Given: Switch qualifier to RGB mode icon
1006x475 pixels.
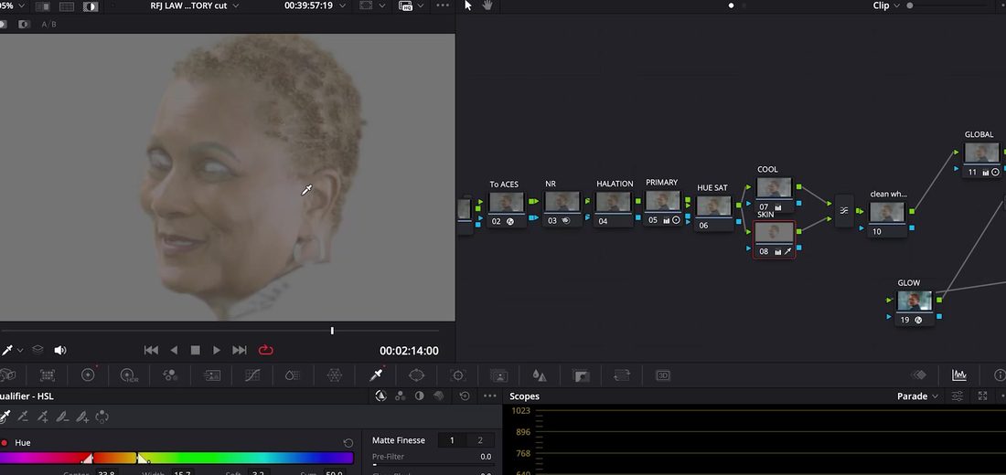Looking at the screenshot, I should 400,396.
